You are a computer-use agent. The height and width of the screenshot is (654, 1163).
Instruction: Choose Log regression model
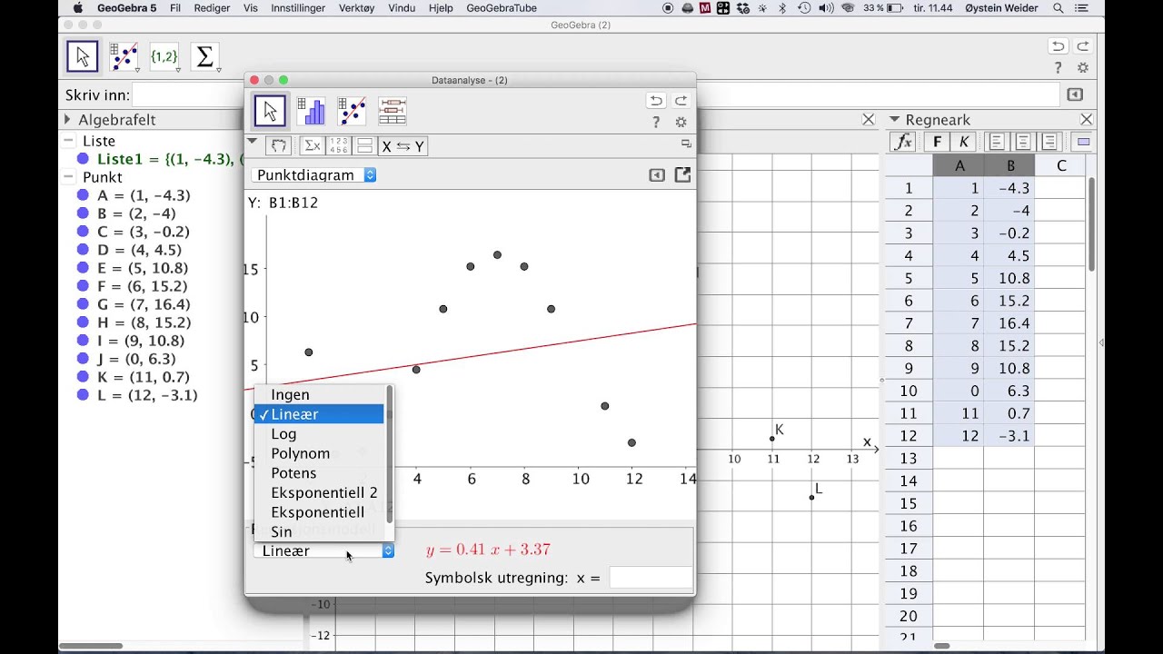[320, 434]
